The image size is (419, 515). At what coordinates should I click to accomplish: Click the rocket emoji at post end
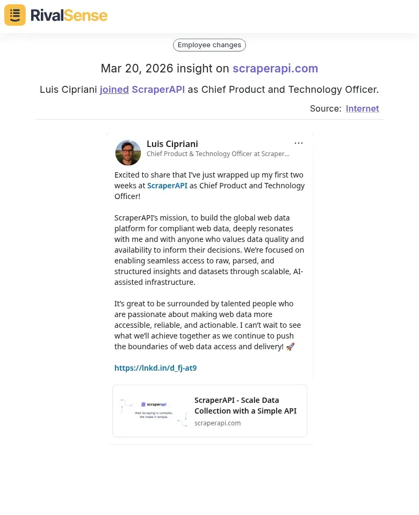(x=290, y=346)
